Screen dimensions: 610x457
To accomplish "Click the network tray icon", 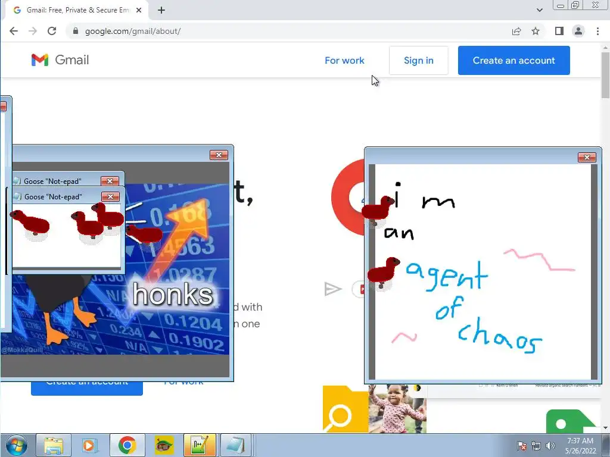I will (536, 446).
